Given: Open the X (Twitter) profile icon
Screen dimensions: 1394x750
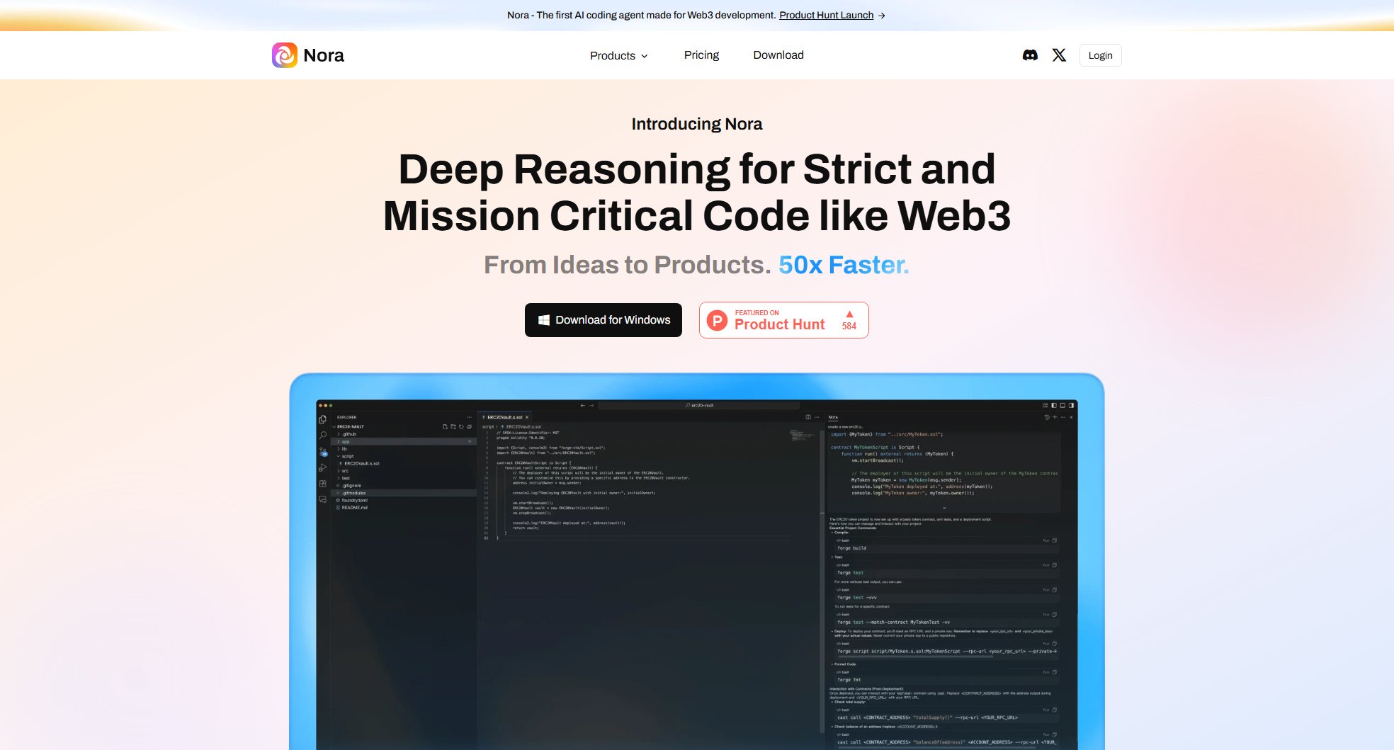Looking at the screenshot, I should (x=1059, y=55).
